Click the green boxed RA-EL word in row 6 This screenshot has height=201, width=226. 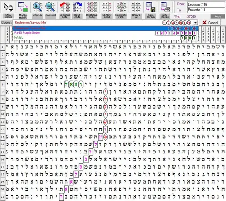[x=73, y=85]
